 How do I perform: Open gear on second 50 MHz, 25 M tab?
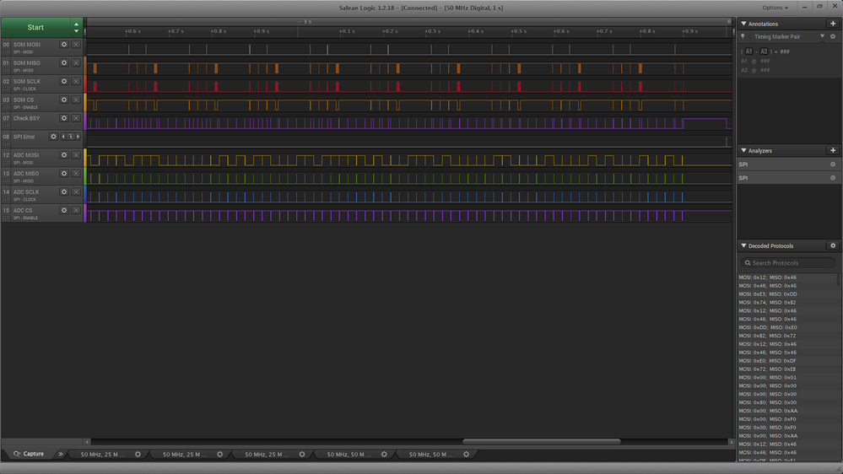220,455
